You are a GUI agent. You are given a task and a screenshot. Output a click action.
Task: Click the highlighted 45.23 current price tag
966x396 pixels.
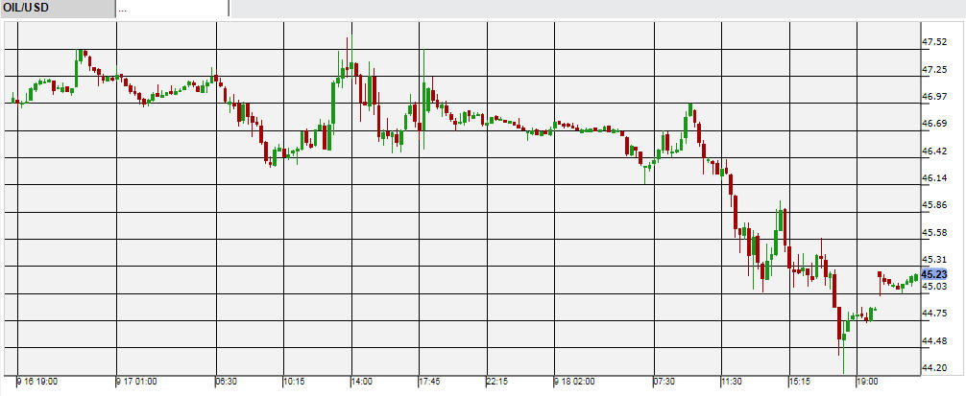[933, 273]
